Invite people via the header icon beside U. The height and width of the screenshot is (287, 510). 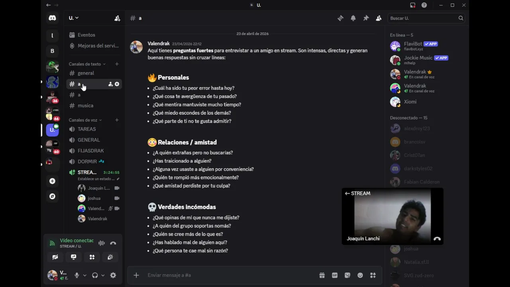pyautogui.click(x=117, y=18)
